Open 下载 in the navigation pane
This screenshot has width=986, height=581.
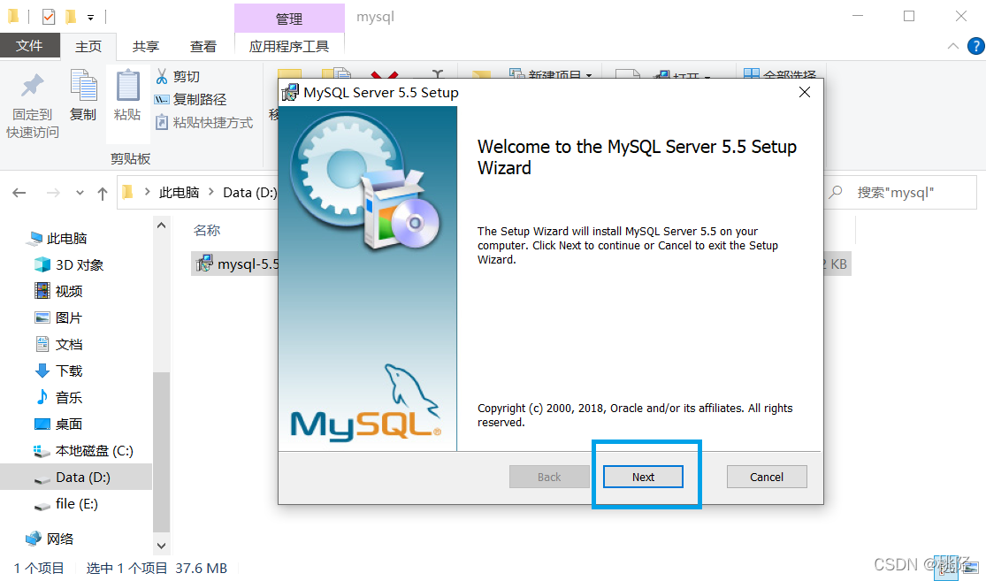point(58,371)
